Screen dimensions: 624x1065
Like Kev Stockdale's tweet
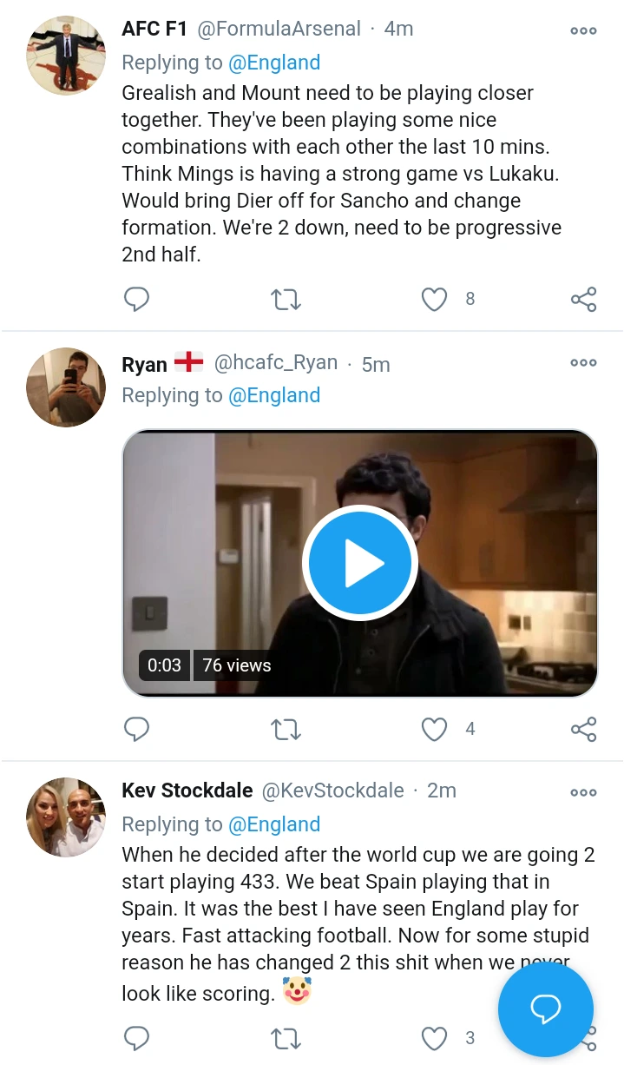[x=434, y=1037]
